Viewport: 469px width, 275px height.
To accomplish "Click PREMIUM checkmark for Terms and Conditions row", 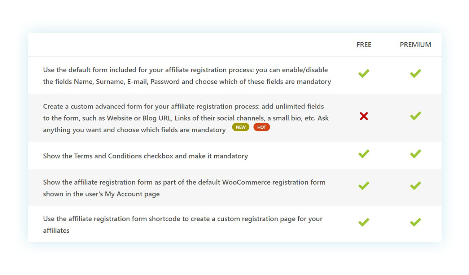I will tap(415, 154).
